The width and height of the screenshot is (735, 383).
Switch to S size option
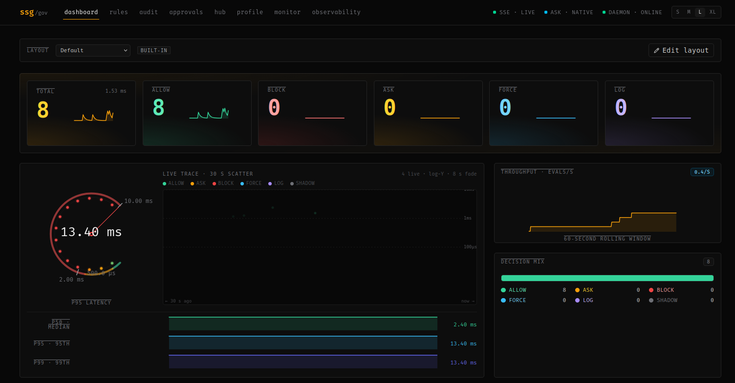pos(678,12)
